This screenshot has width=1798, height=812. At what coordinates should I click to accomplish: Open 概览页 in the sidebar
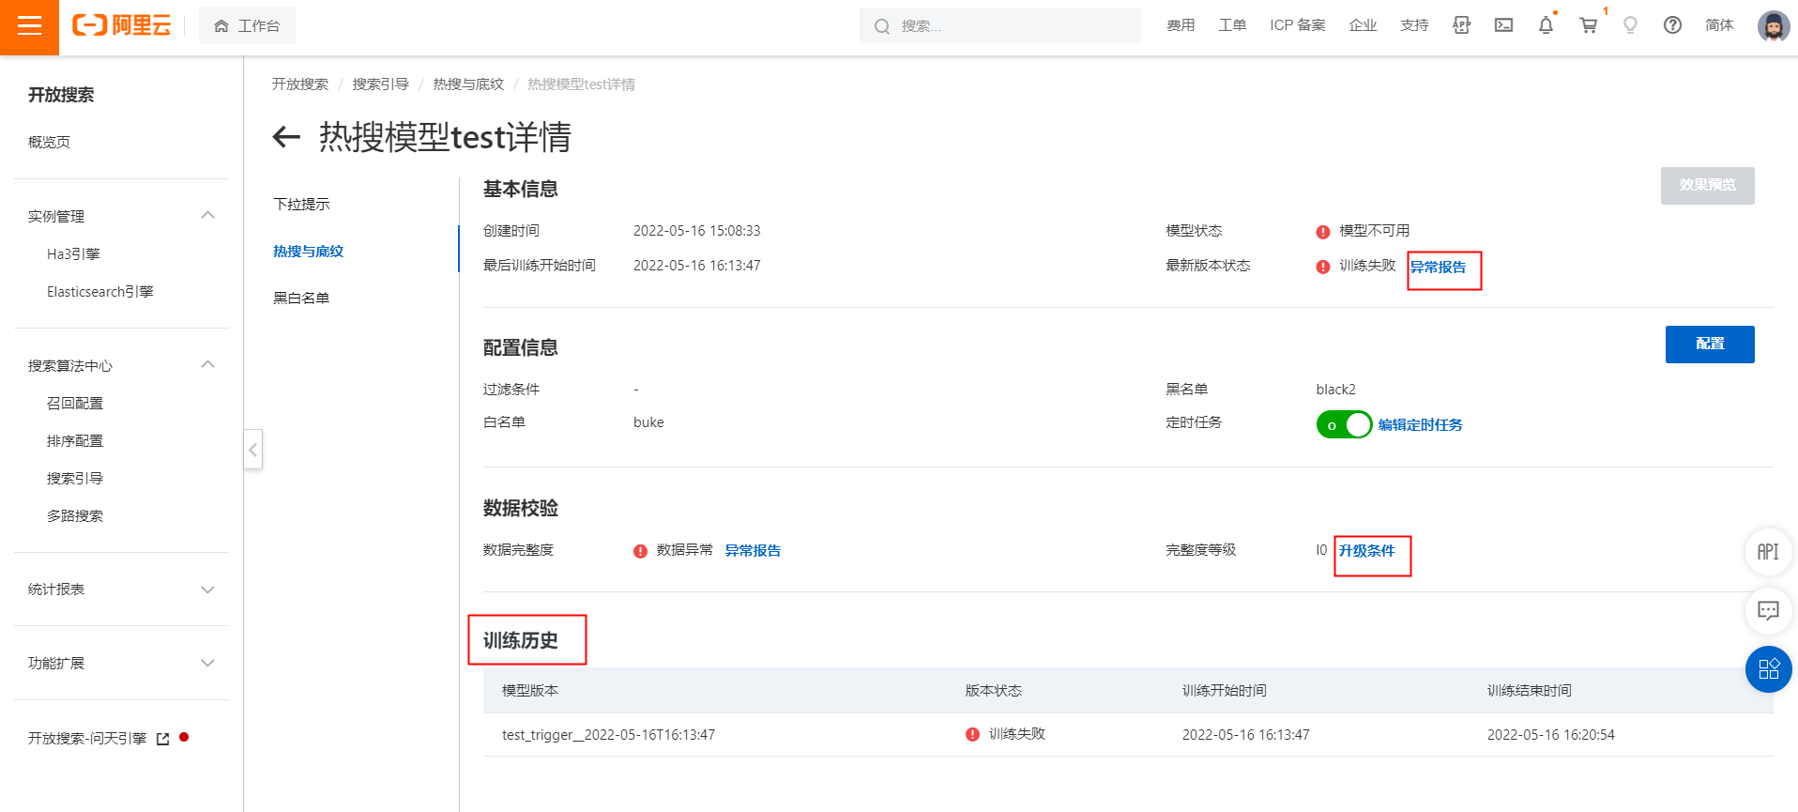49,142
